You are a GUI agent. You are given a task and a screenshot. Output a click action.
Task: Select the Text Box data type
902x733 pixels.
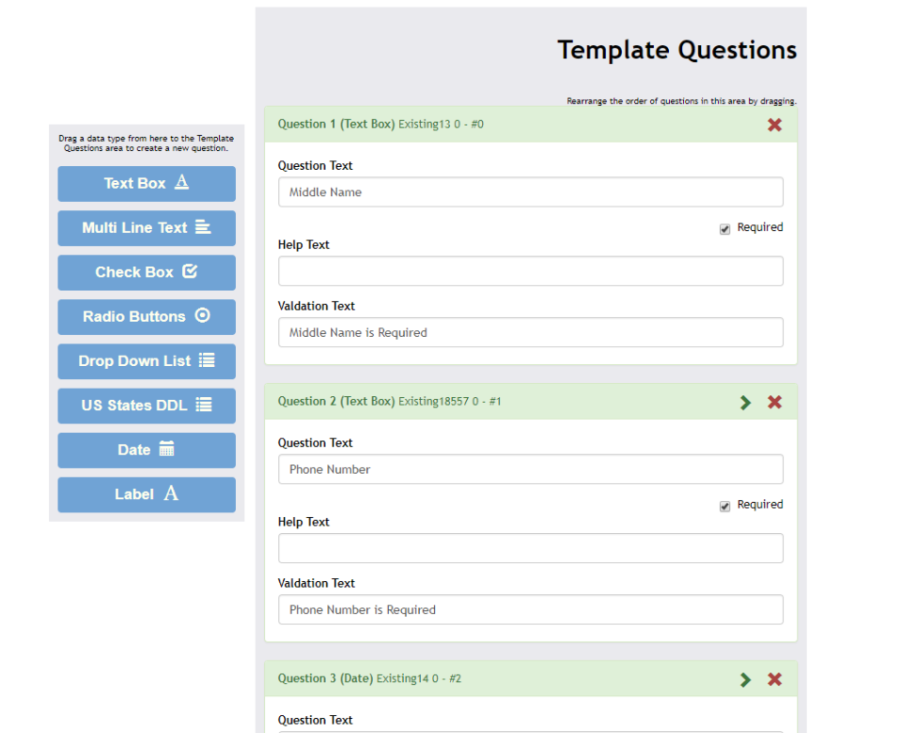(147, 184)
